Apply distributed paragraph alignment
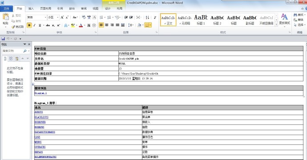Viewport: 307px width, 160px height. point(123,25)
